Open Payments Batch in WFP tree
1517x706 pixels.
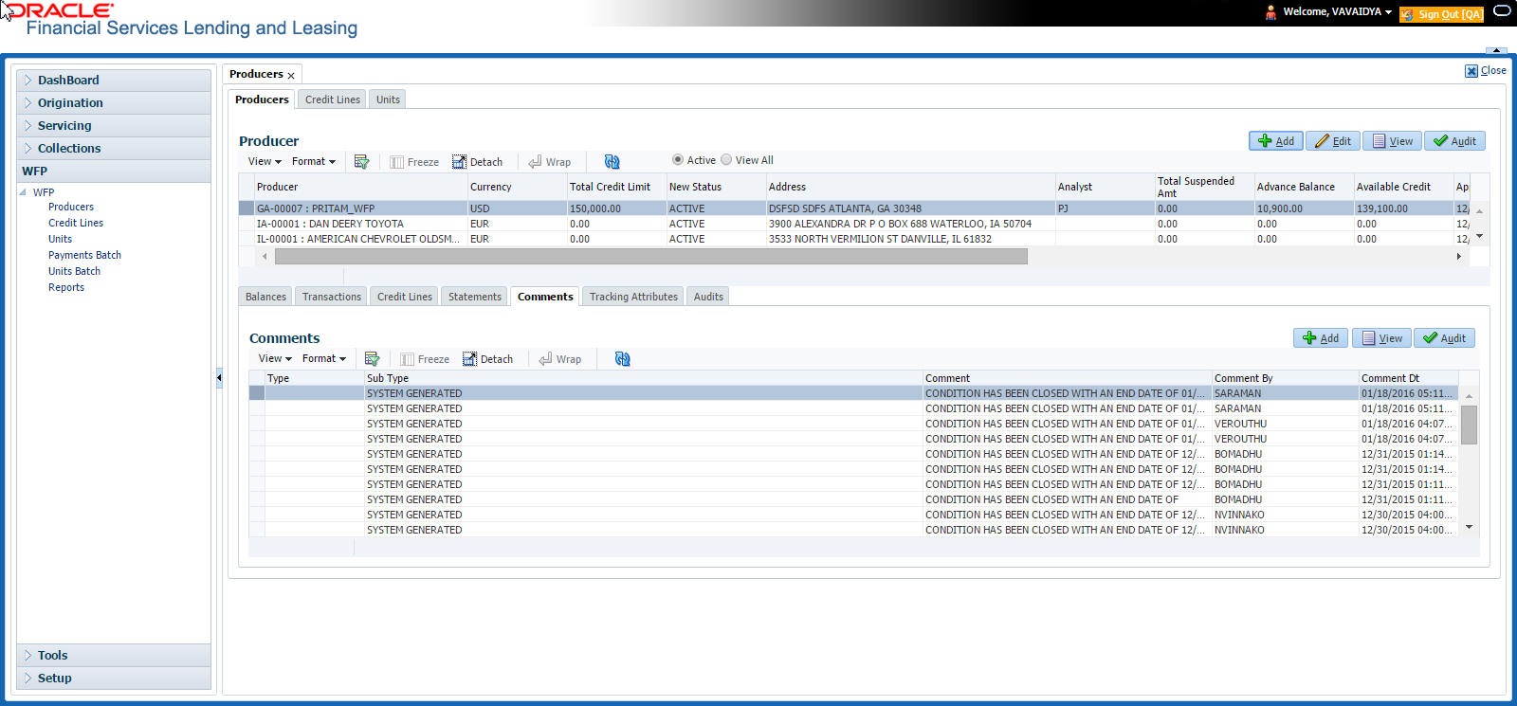pyautogui.click(x=84, y=255)
